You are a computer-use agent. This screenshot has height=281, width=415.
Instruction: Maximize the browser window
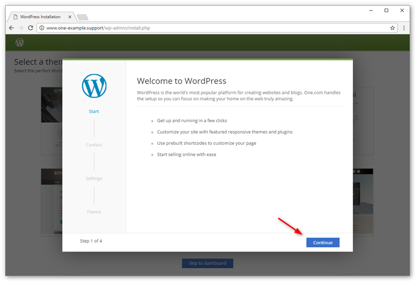(386, 10)
